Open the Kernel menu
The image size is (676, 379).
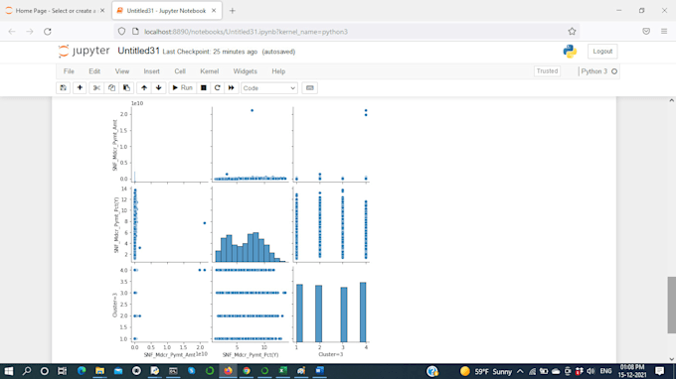(209, 71)
